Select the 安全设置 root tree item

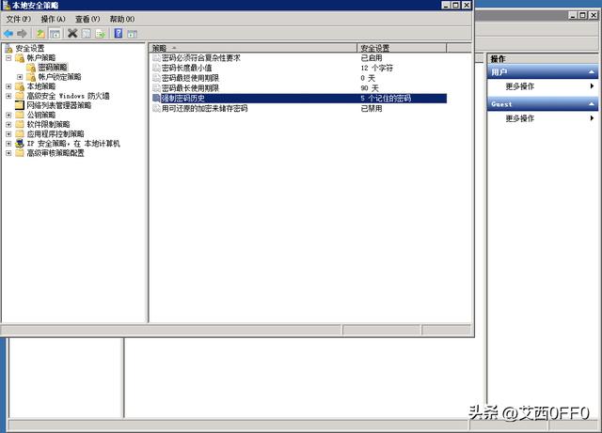click(x=30, y=48)
